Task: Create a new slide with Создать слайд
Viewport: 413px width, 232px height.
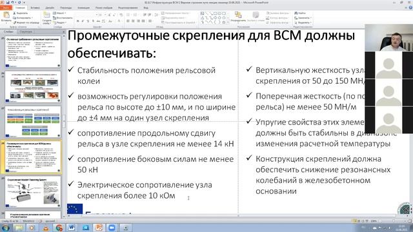Action: [x=46, y=18]
